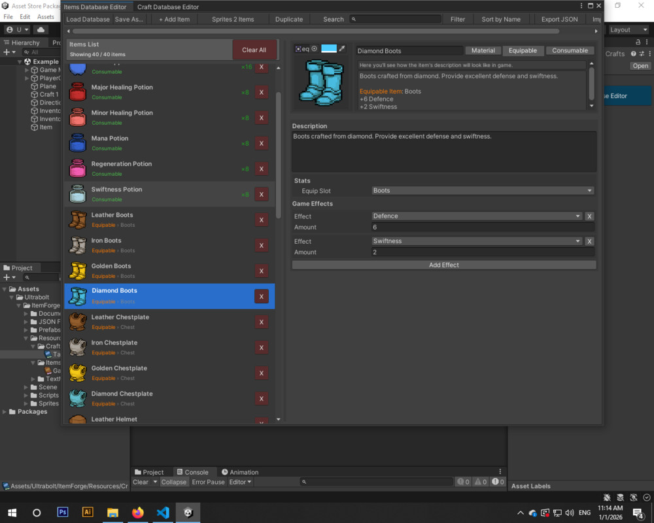Open the Assets menu
The width and height of the screenshot is (654, 523).
pyautogui.click(x=46, y=16)
